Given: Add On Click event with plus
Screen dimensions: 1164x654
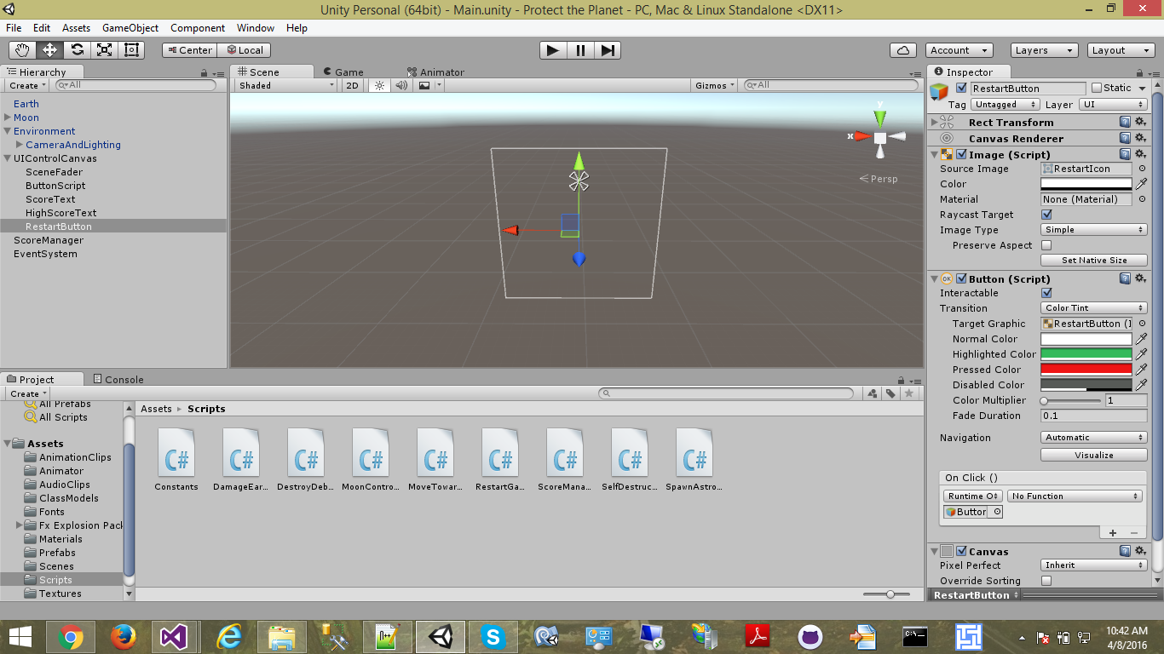Looking at the screenshot, I should (1113, 532).
